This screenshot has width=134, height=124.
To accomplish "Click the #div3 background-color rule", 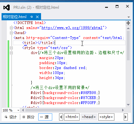I will (x=65, y=103).
